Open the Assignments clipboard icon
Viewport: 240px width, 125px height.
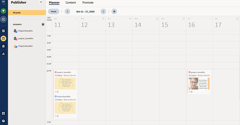[4, 46]
